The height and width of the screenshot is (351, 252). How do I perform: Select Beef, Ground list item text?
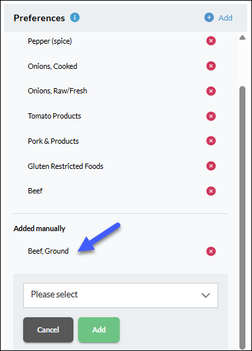(48, 251)
